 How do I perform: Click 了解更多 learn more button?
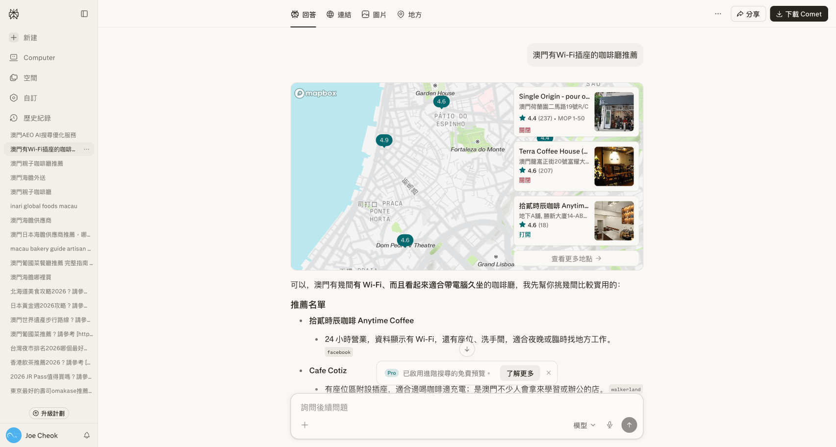click(x=520, y=373)
